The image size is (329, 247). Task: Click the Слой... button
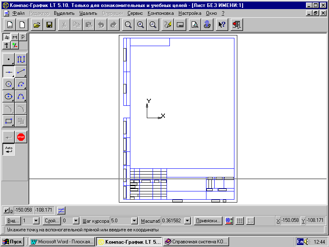pyautogui.click(x=52, y=221)
